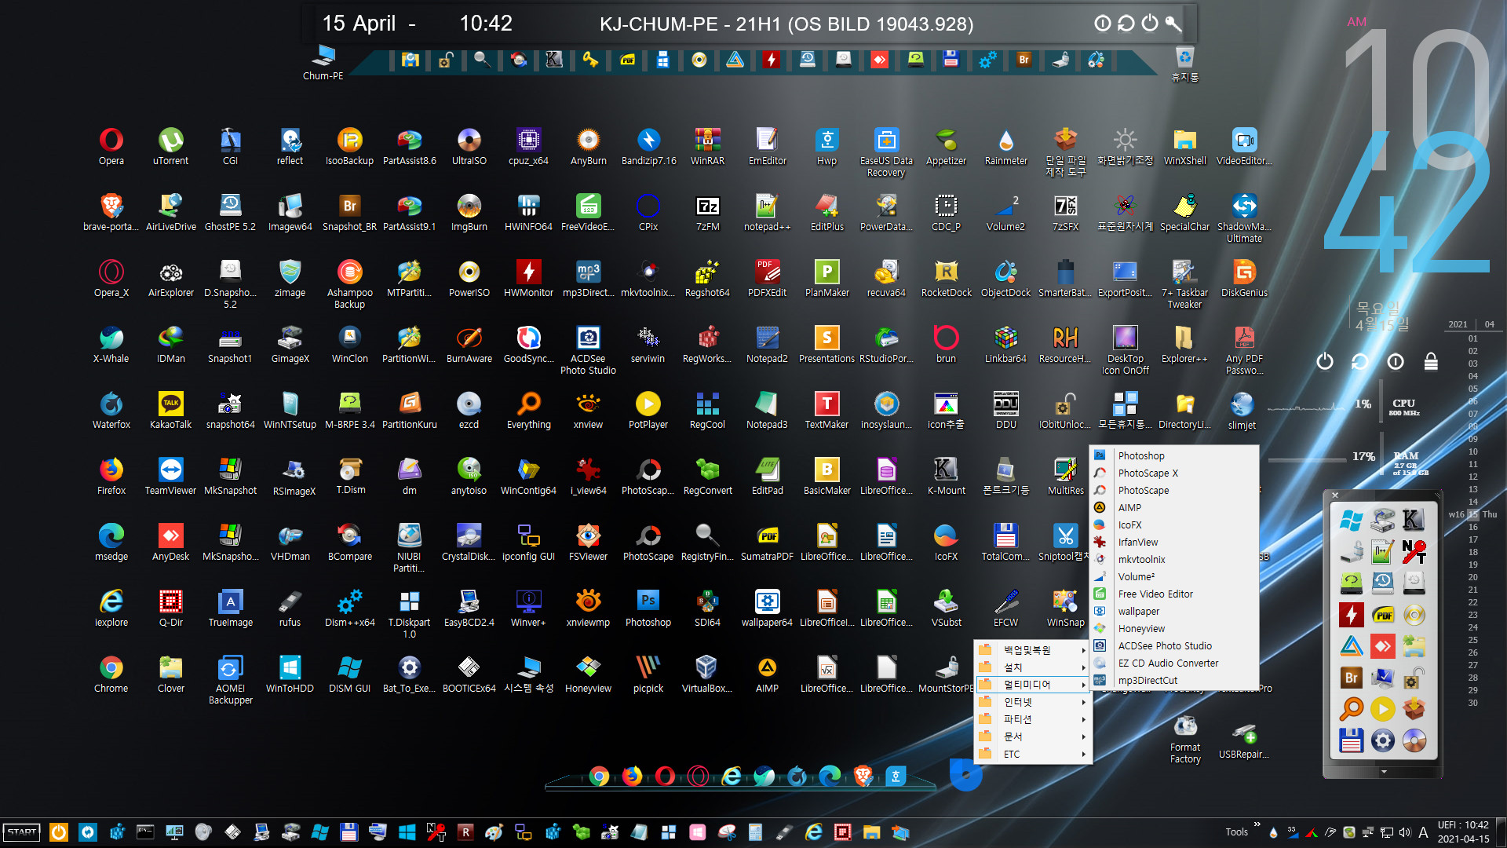Expand the 설치 folder submenu
Image resolution: width=1507 pixels, height=848 pixels.
1032,667
